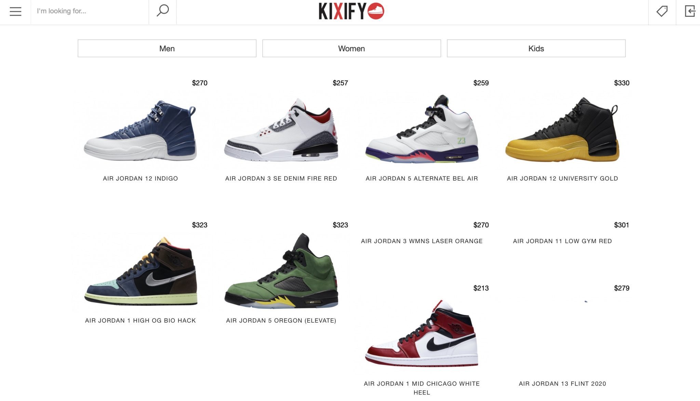Click Air Jordan 11 Low Gym Red link
The width and height of the screenshot is (700, 401).
coord(562,241)
